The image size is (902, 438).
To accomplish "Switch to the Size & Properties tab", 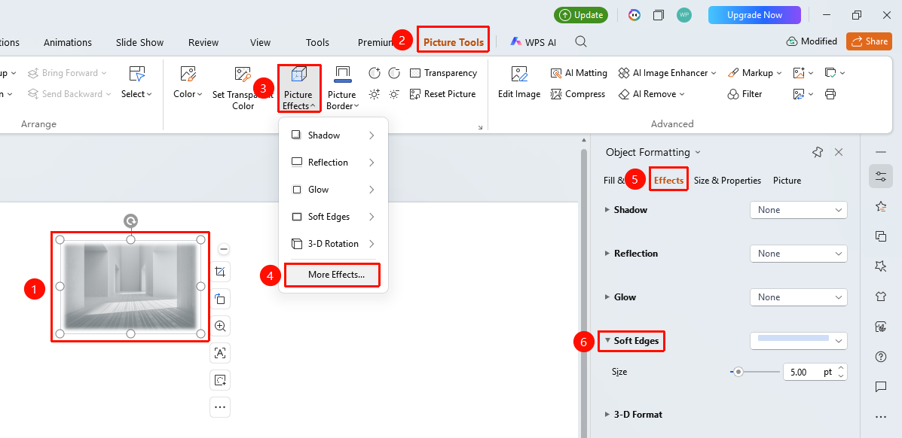I will (x=727, y=181).
